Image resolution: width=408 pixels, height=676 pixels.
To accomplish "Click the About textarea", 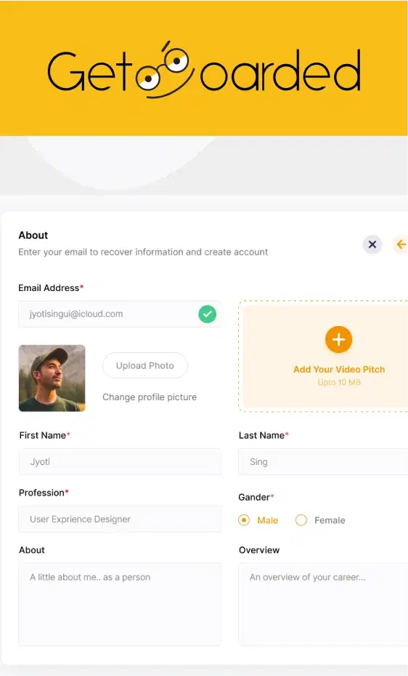I will coord(120,604).
